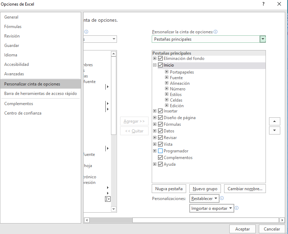Expand the Número group
Image resolution: width=288 pixels, height=234 pixels.
click(x=166, y=89)
